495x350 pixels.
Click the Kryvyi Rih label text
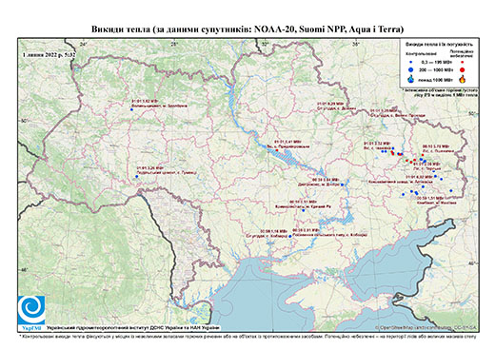[x=304, y=204]
